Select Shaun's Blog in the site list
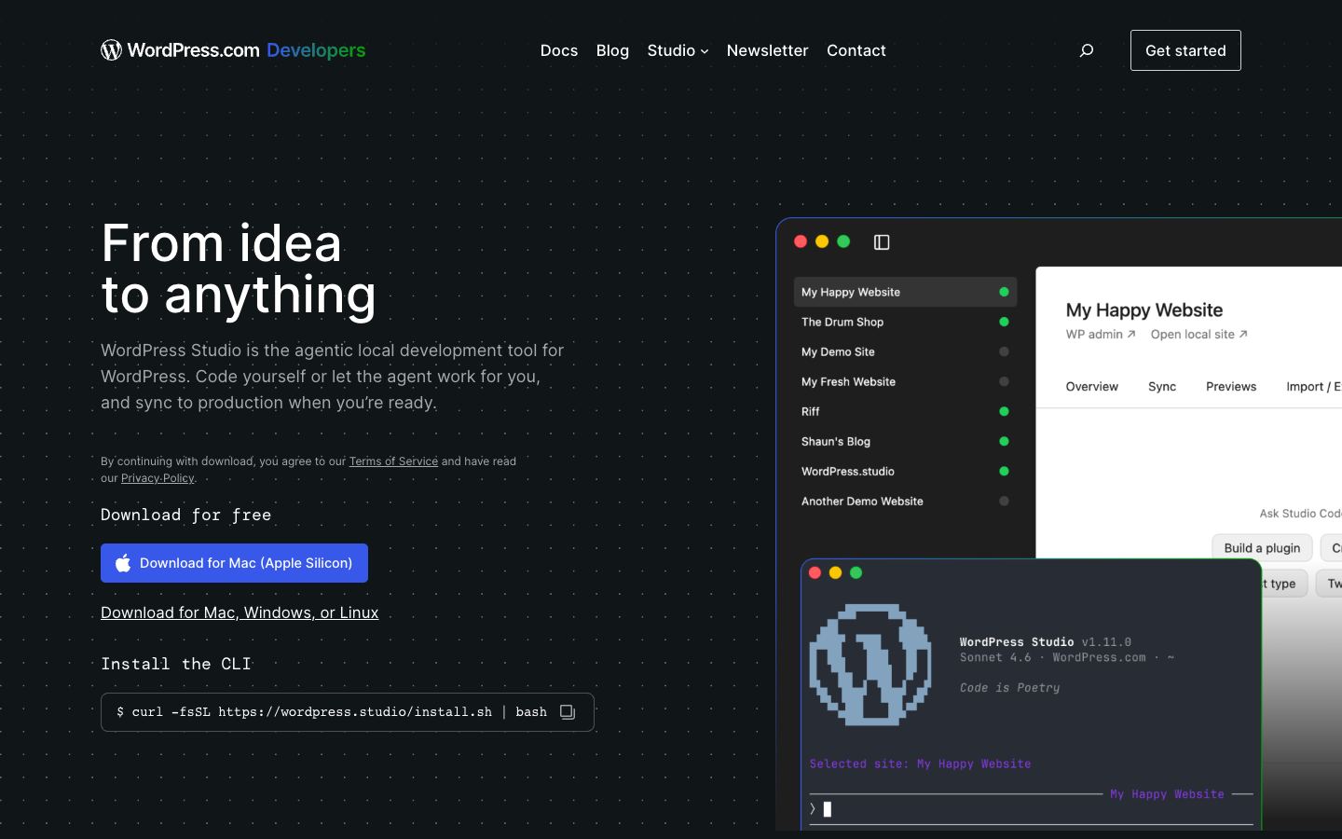Viewport: 1342px width, 839px height. pyautogui.click(x=905, y=441)
